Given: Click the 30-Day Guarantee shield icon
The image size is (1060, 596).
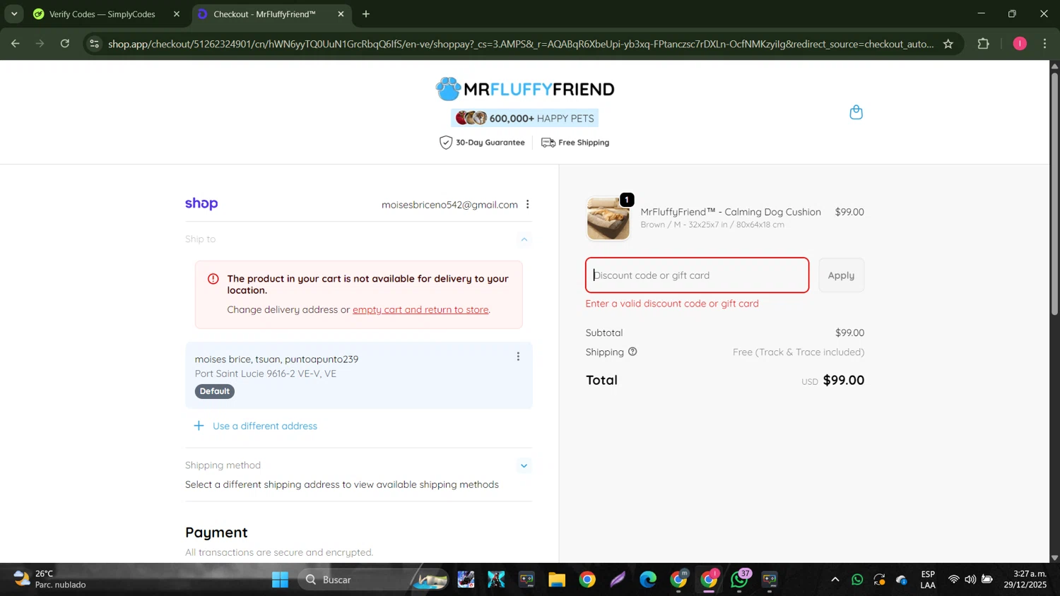Looking at the screenshot, I should click(446, 143).
